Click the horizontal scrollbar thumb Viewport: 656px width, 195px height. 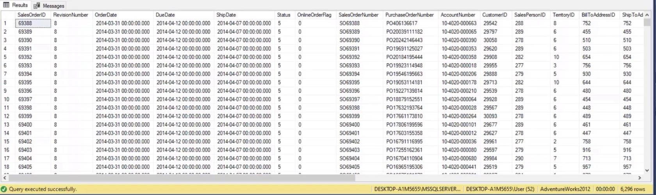(x=180, y=177)
